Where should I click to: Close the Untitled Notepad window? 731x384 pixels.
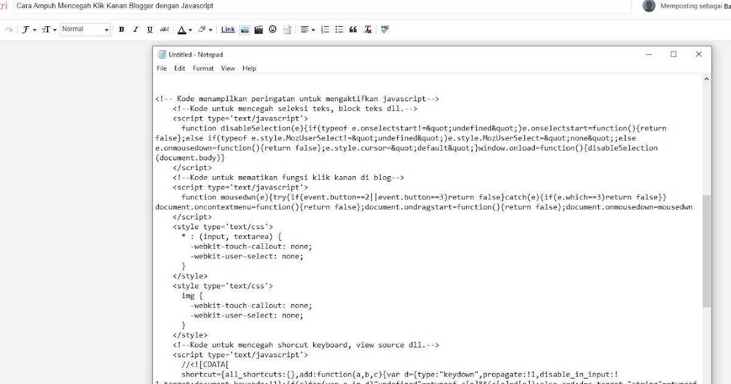click(x=699, y=54)
